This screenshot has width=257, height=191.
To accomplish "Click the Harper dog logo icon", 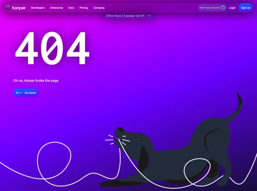I will [x=8, y=7].
